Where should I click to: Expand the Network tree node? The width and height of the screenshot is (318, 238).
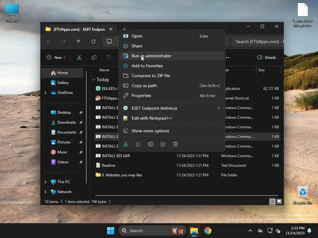(45, 192)
